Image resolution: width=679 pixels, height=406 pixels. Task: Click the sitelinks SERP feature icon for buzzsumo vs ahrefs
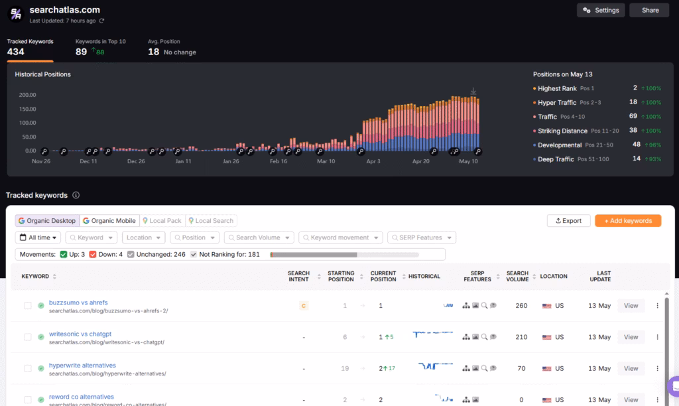[x=465, y=306]
